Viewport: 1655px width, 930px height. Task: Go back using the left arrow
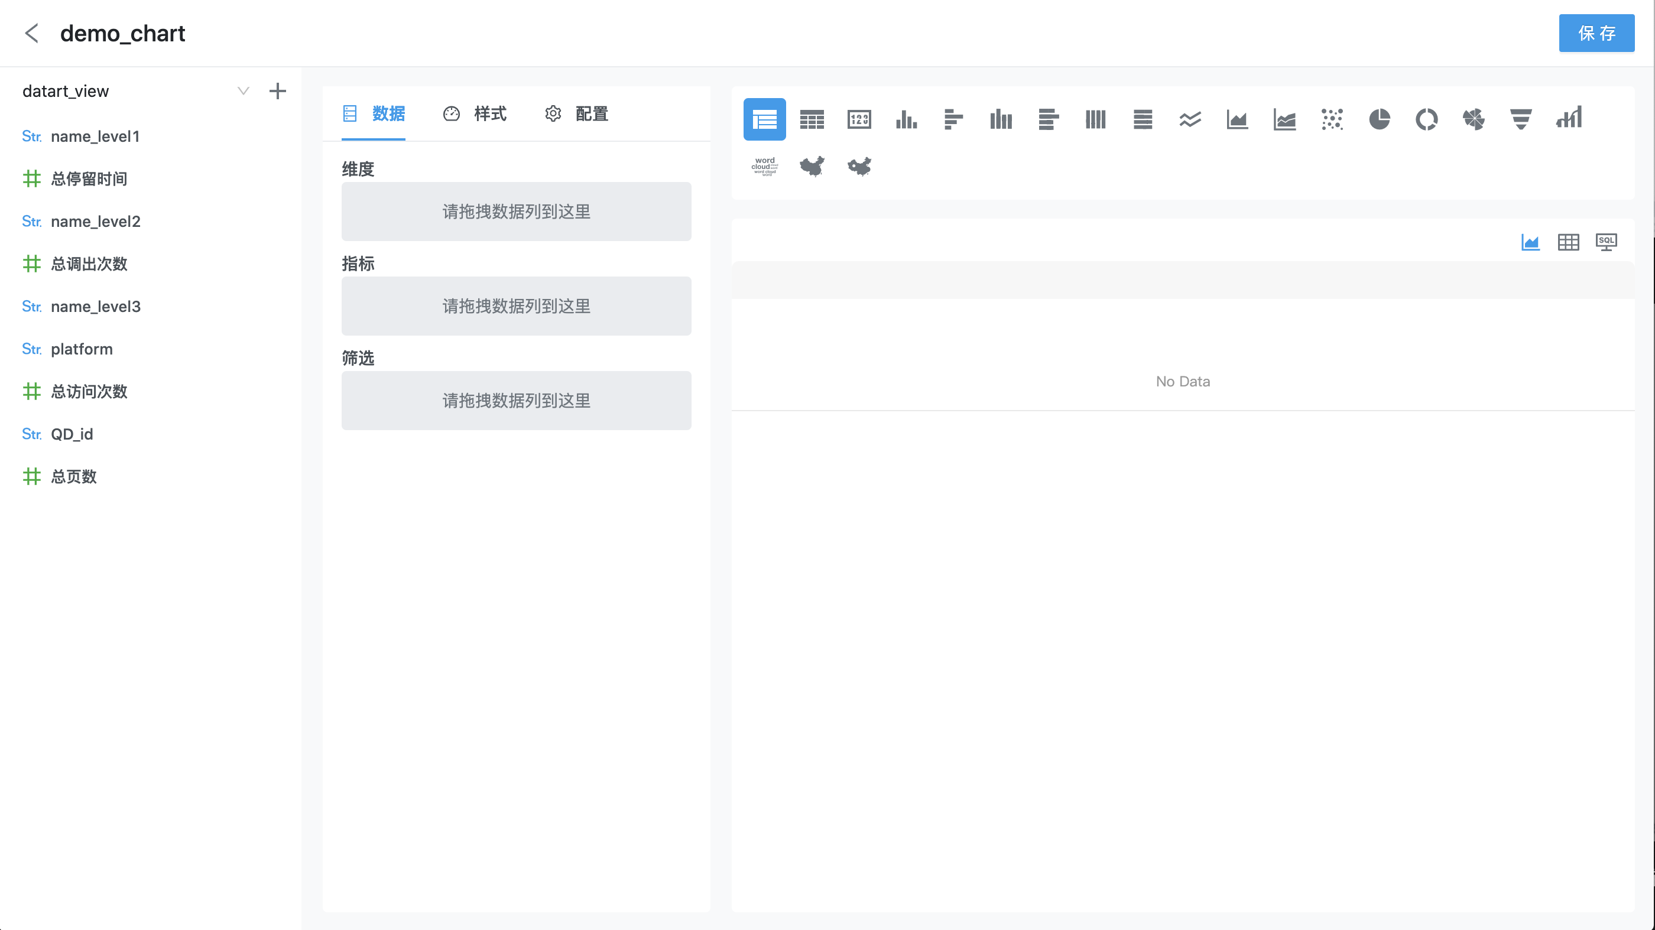pos(31,32)
